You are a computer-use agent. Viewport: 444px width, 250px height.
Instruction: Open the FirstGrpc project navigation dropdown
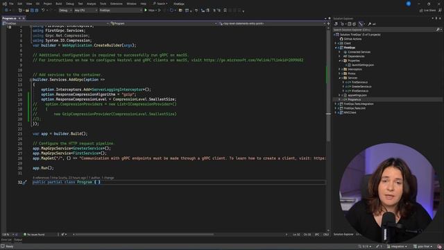[x=55, y=24]
